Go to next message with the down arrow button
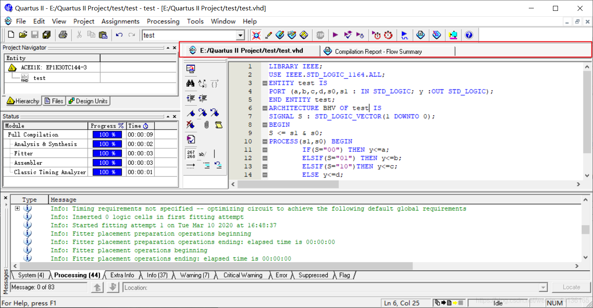This screenshot has width=593, height=308. pyautogui.click(x=113, y=287)
